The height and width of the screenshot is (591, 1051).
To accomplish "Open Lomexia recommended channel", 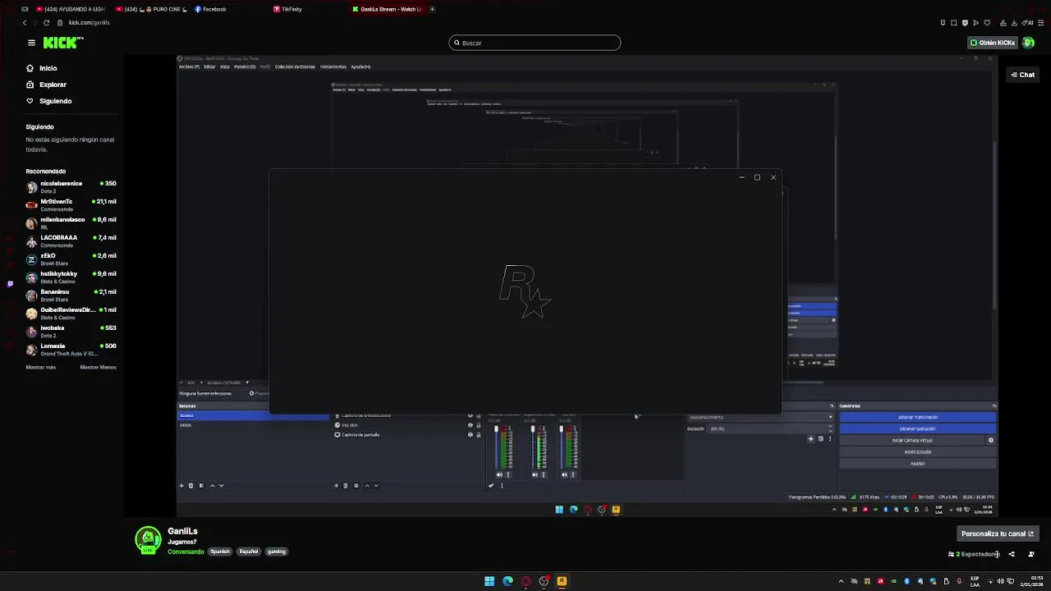I will [71, 349].
